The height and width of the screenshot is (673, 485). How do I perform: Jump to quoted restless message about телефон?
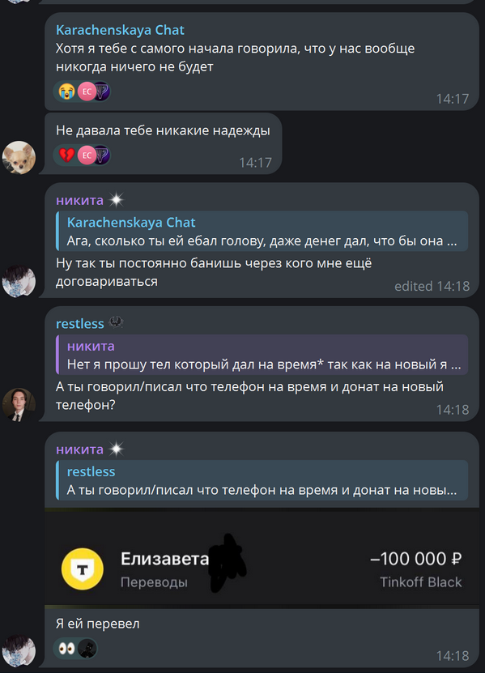[x=262, y=480]
